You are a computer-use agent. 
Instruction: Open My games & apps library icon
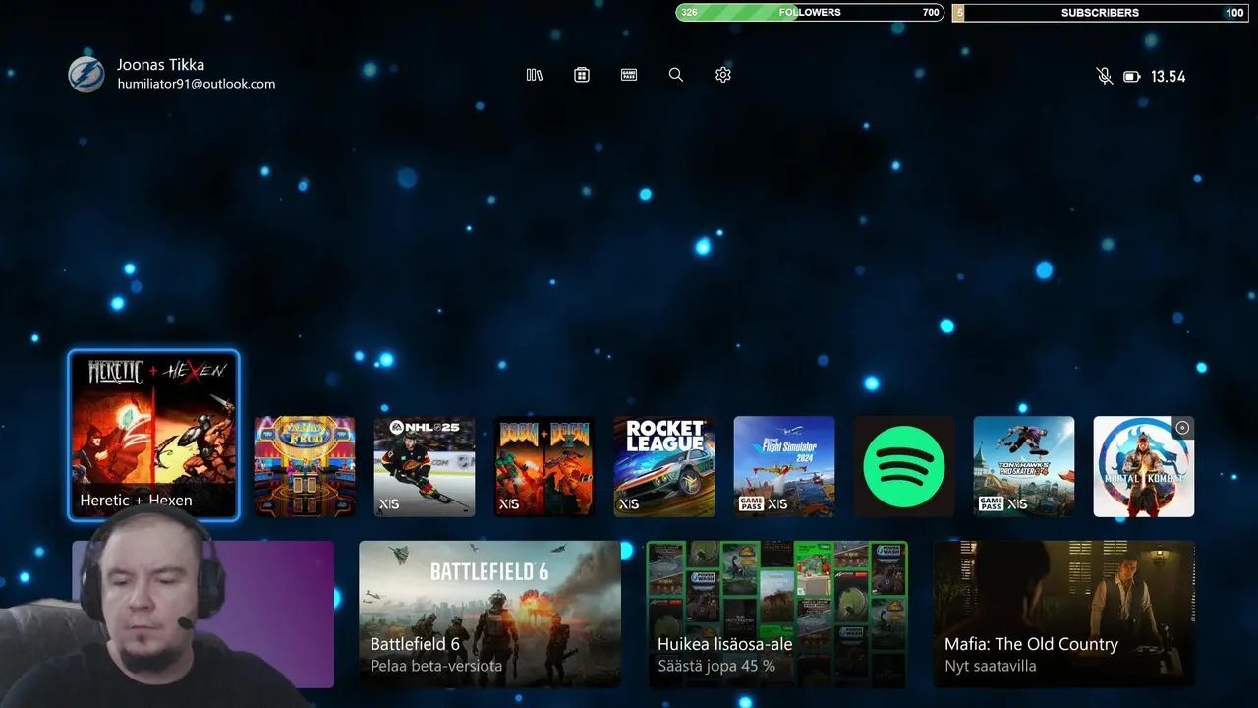point(535,75)
